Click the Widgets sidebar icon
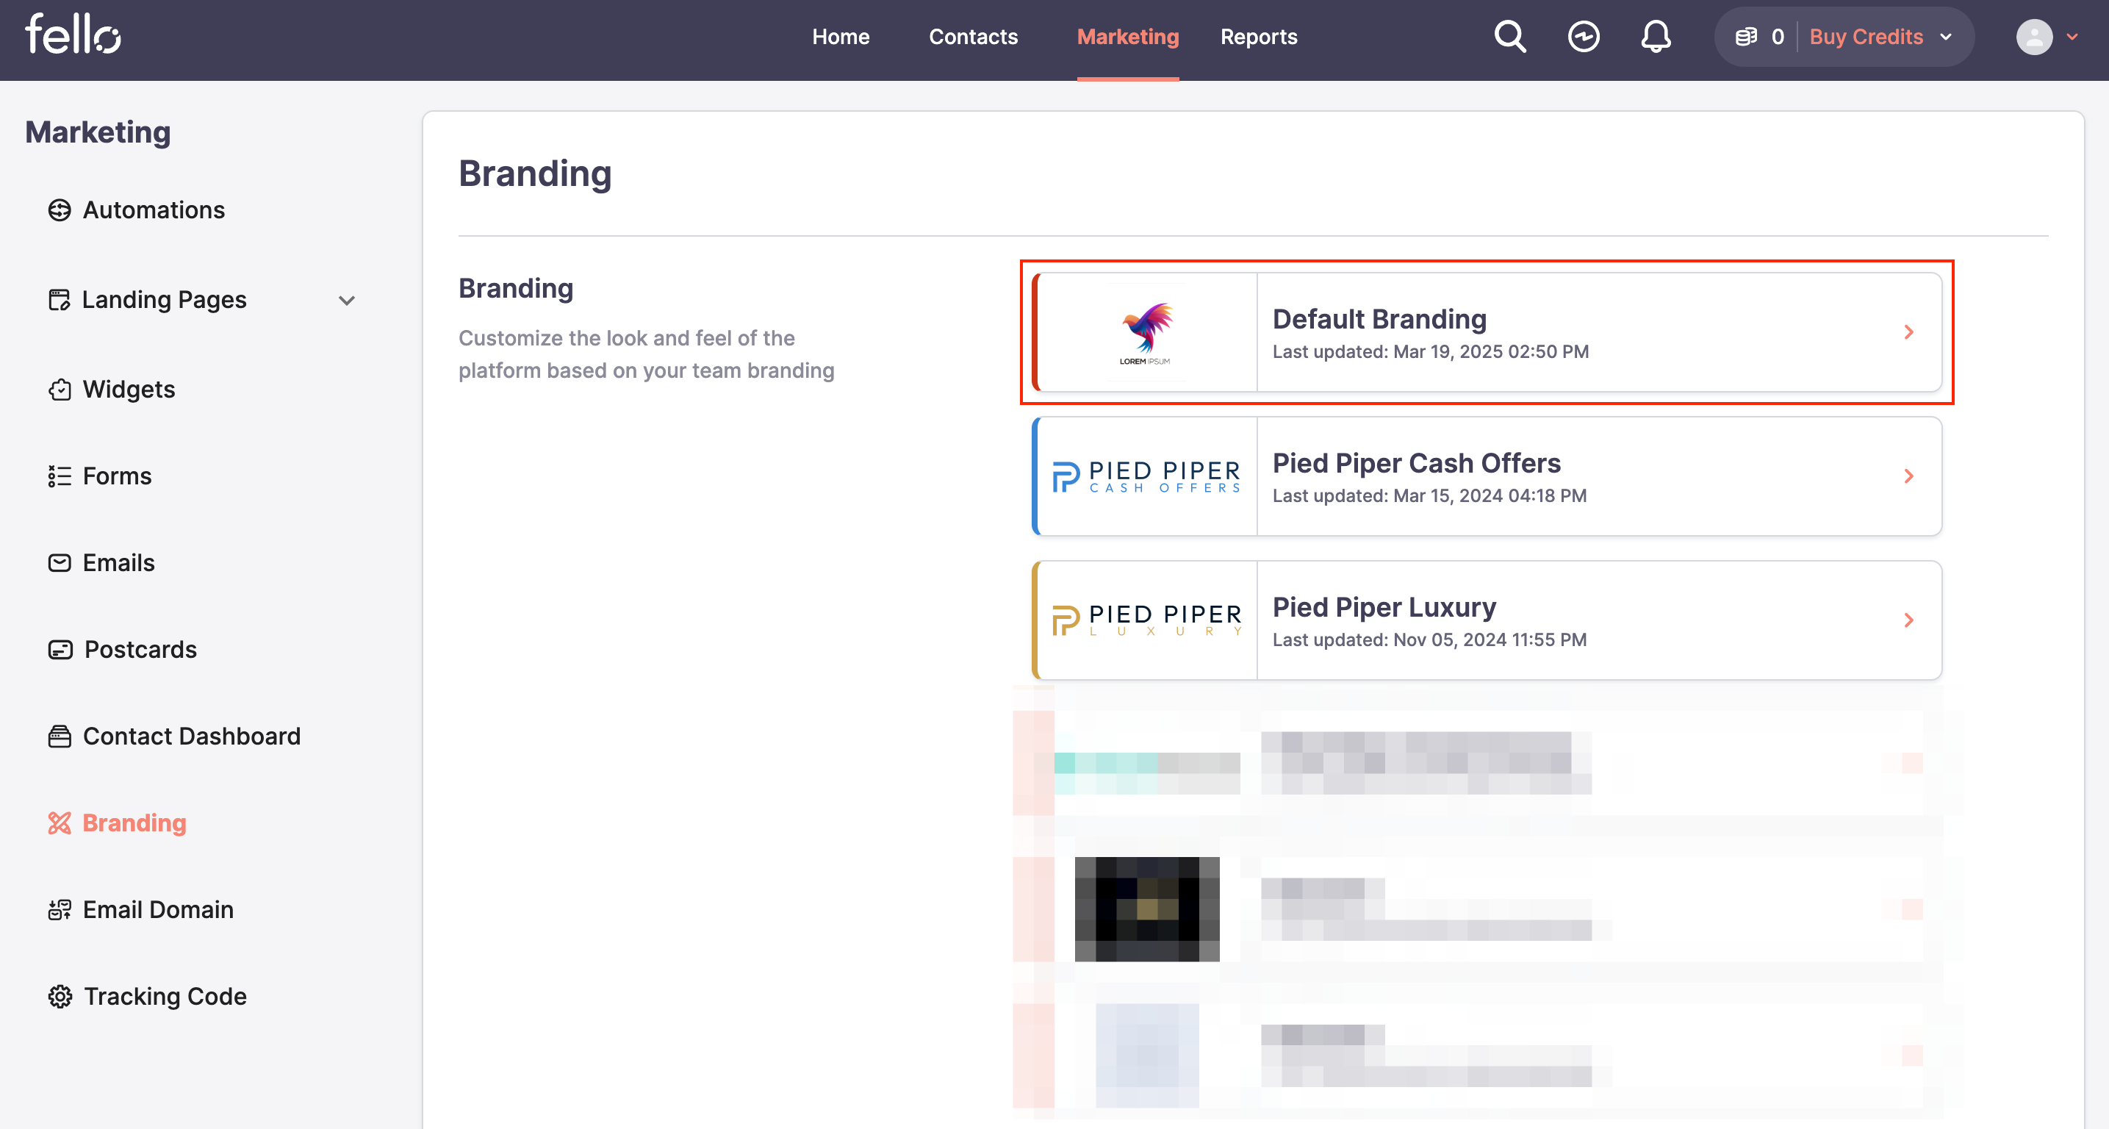 (59, 390)
